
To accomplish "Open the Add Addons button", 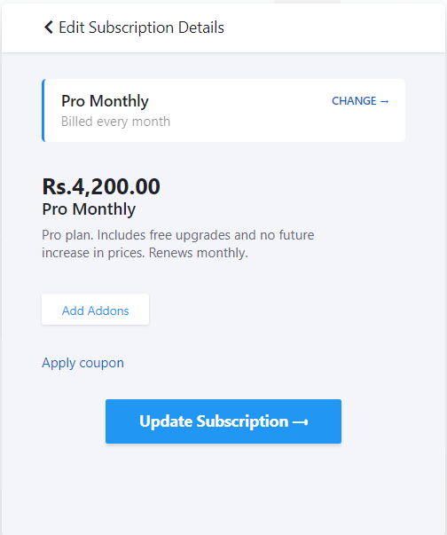I will (95, 310).
